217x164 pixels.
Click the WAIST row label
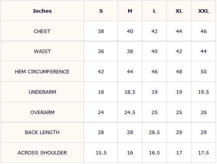click(42, 51)
